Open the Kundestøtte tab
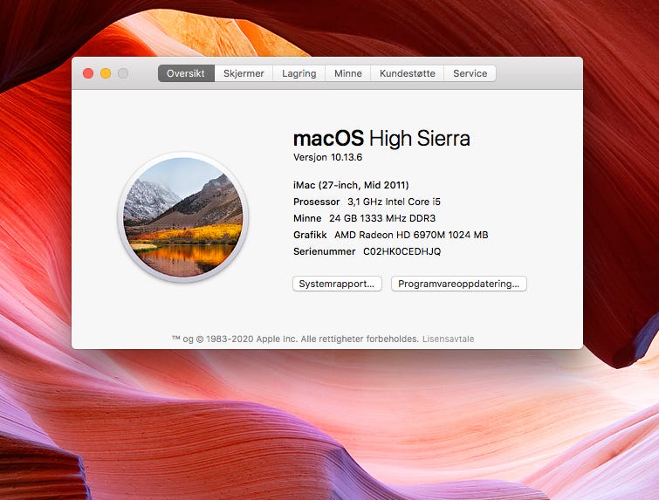The height and width of the screenshot is (500, 659). click(x=408, y=73)
